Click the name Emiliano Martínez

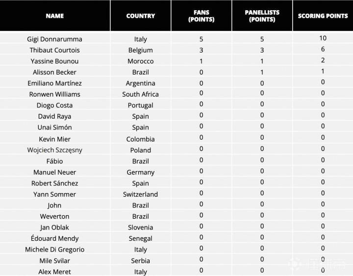coord(55,83)
